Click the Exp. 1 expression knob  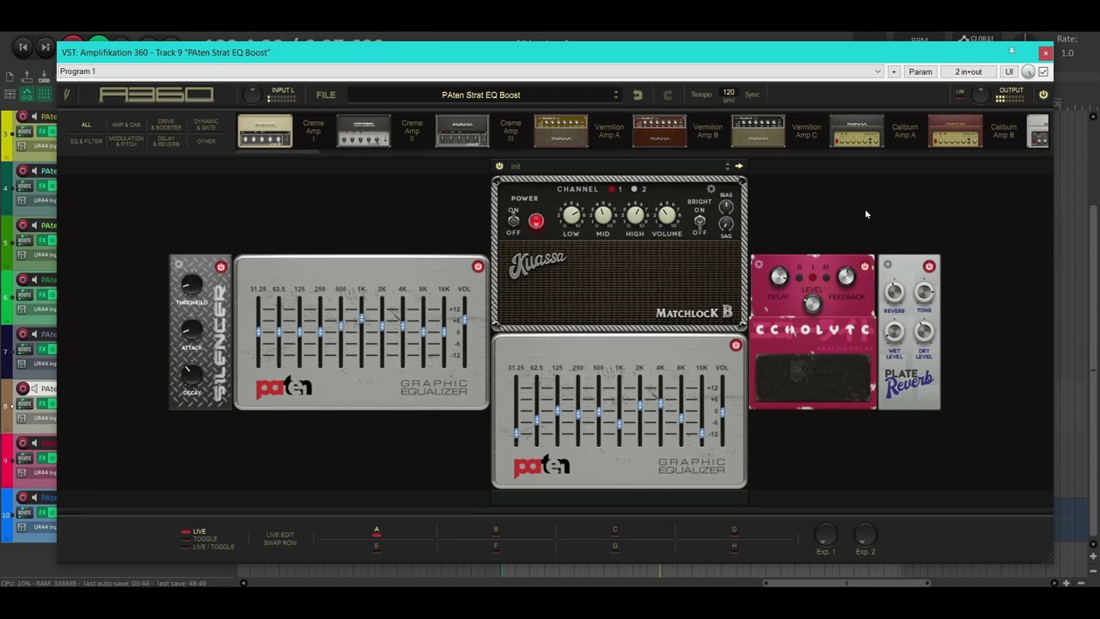[x=825, y=535]
